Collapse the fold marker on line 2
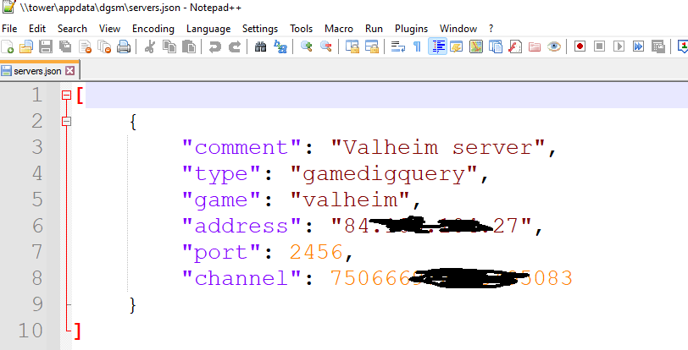Image resolution: width=688 pixels, height=350 pixels. click(x=66, y=122)
